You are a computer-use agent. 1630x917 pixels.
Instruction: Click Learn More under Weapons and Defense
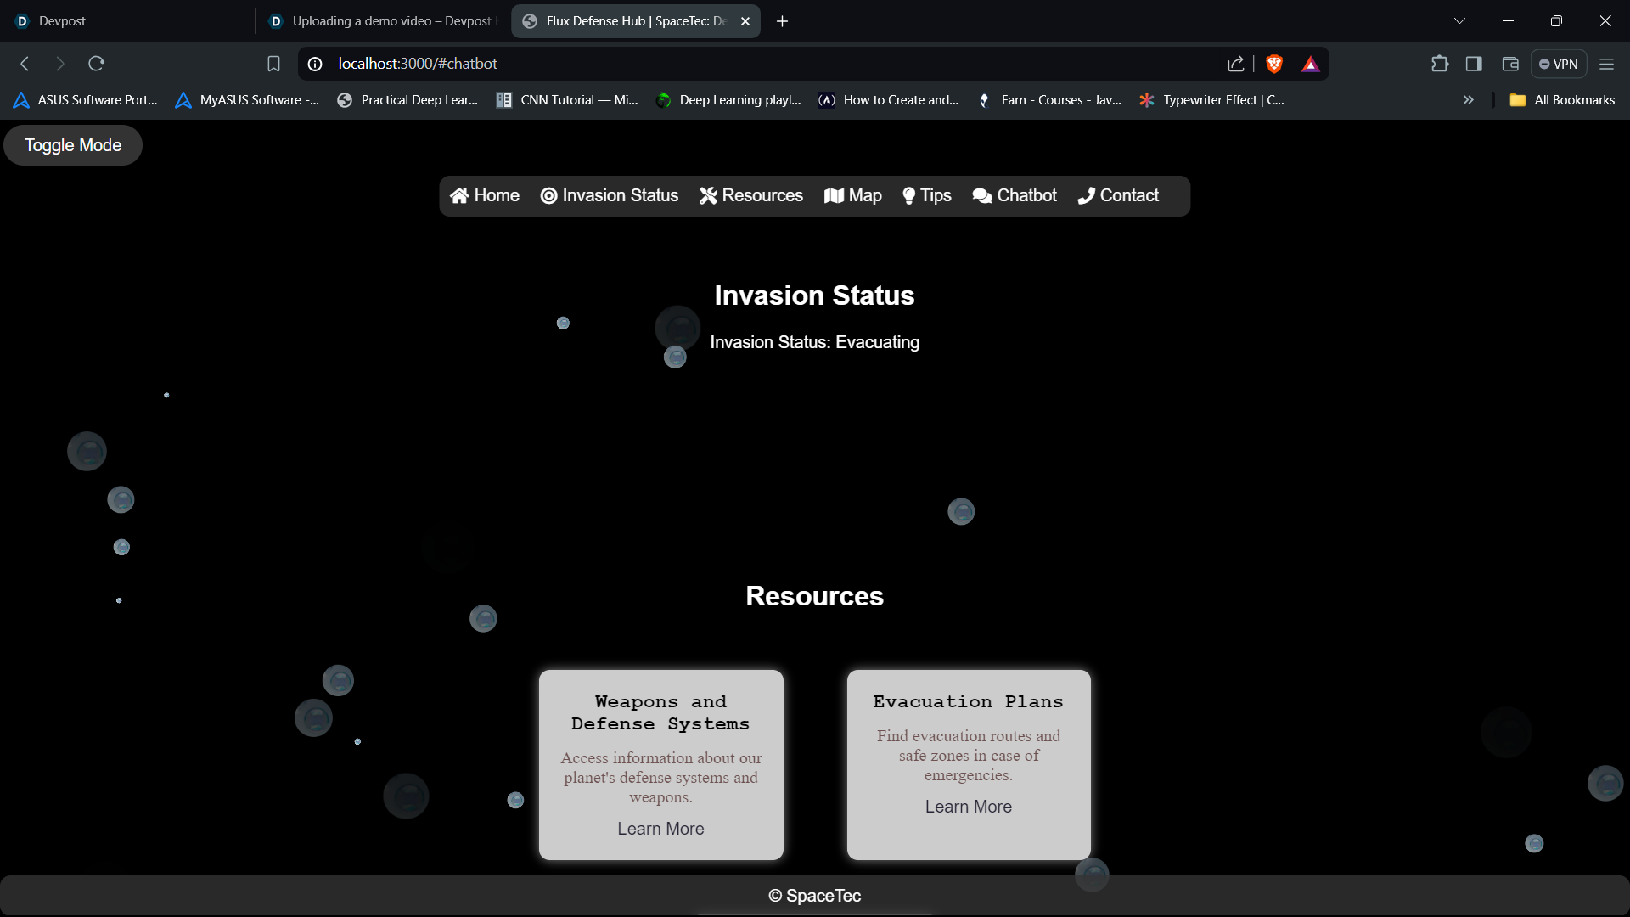click(x=660, y=829)
